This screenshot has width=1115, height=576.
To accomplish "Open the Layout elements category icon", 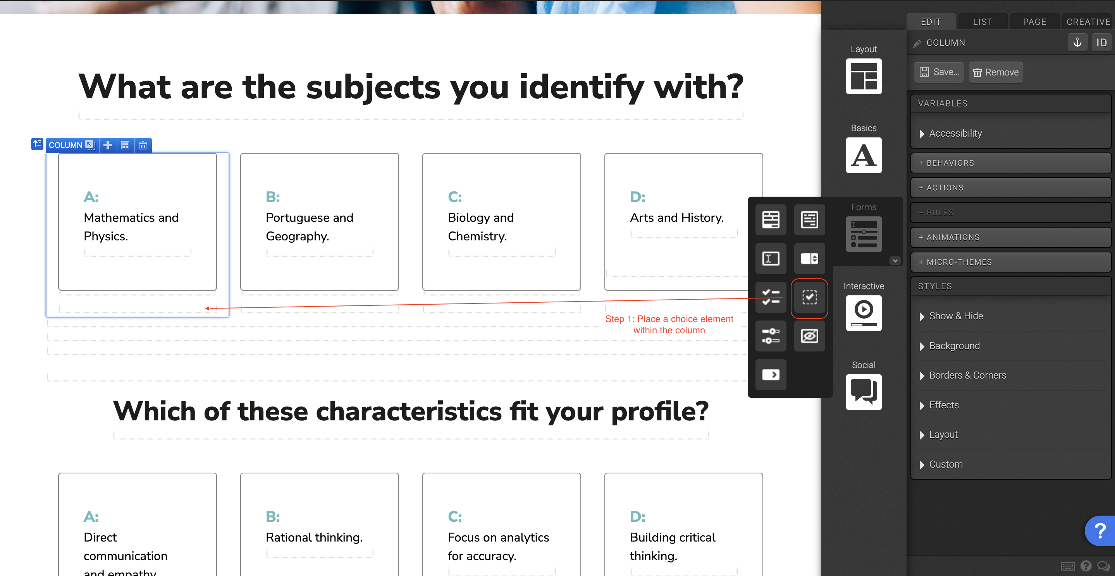I will click(x=863, y=77).
